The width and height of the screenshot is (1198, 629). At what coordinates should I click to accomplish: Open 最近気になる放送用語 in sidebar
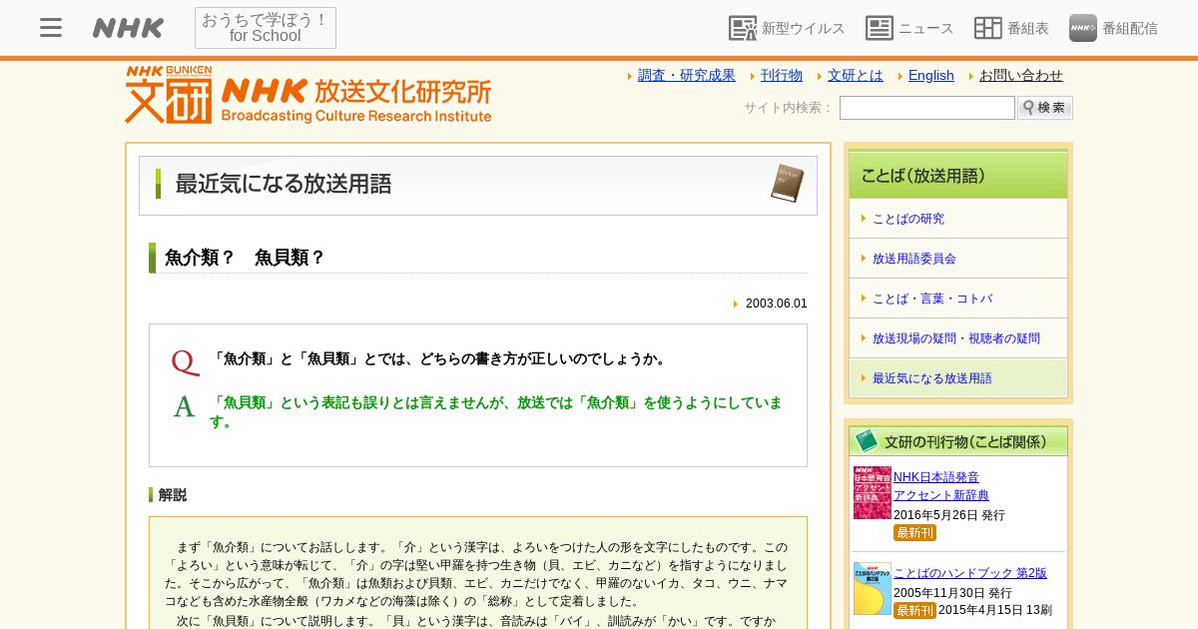point(932,378)
